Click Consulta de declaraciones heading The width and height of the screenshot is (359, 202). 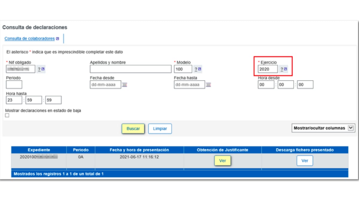[x=35, y=27]
